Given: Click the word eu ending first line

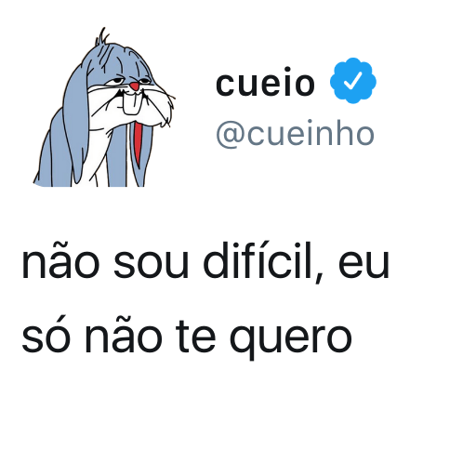Looking at the screenshot, I should (x=364, y=266).
